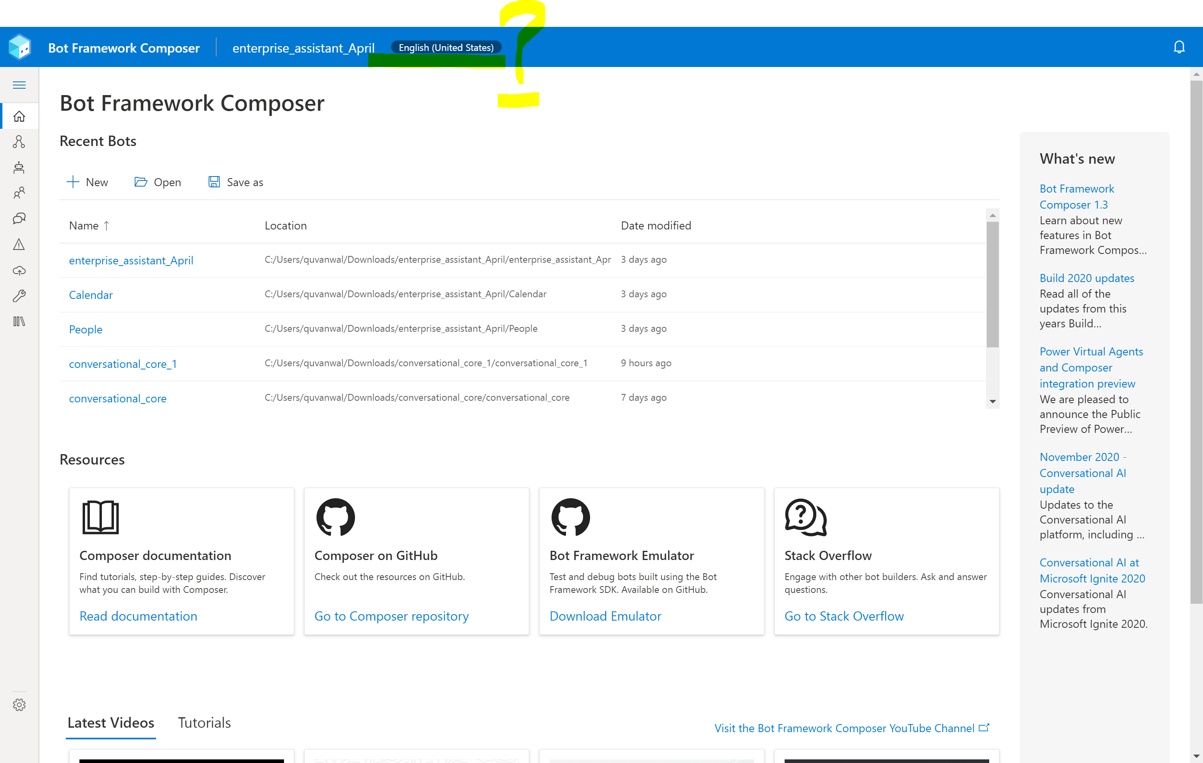Open the hamburger navigation menu
This screenshot has height=763, width=1203.
19,85
